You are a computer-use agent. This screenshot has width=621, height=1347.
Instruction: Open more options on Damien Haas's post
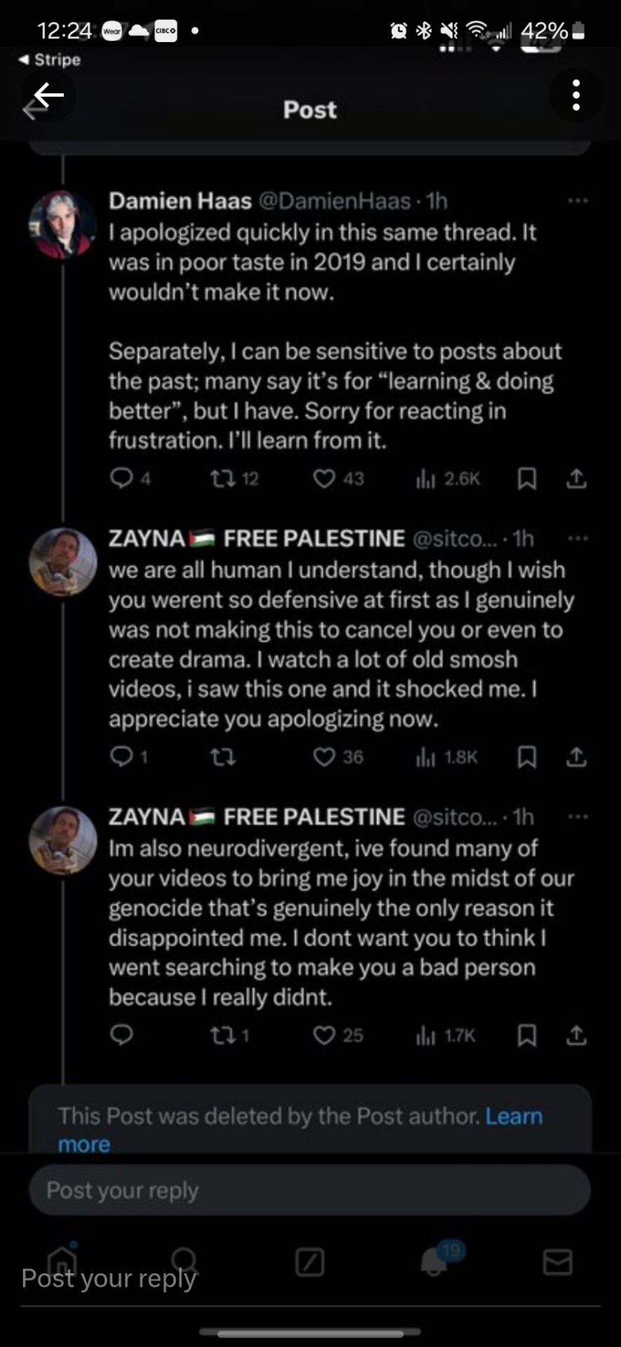(x=578, y=201)
